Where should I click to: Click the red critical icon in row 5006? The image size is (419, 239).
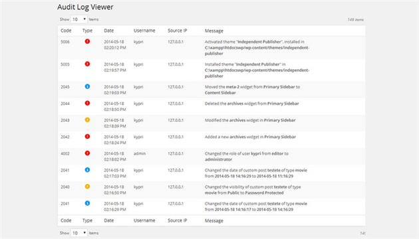87,41
